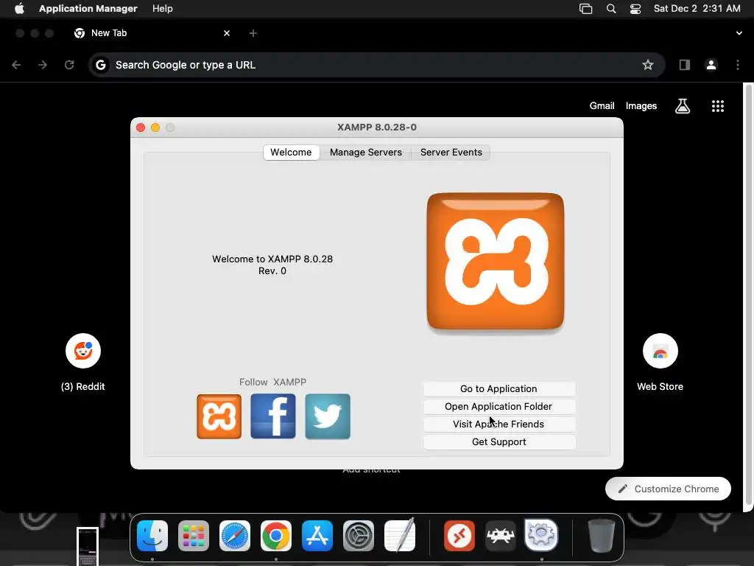Open App Store from the Dock

click(x=317, y=536)
